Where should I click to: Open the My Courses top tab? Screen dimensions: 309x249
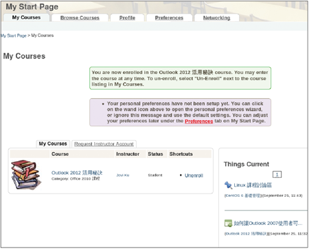(26, 18)
